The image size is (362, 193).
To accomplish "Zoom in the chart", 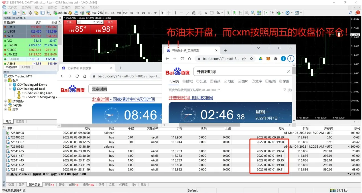I will tap(247, 13).
